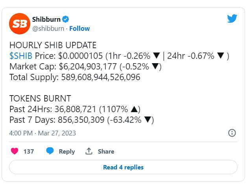The height and width of the screenshot is (184, 247).
Task: Click the Total Supply line of tweet
Action: pos(75,77)
